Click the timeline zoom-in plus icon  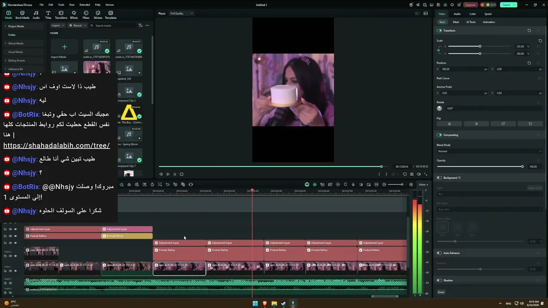pyautogui.click(x=411, y=185)
